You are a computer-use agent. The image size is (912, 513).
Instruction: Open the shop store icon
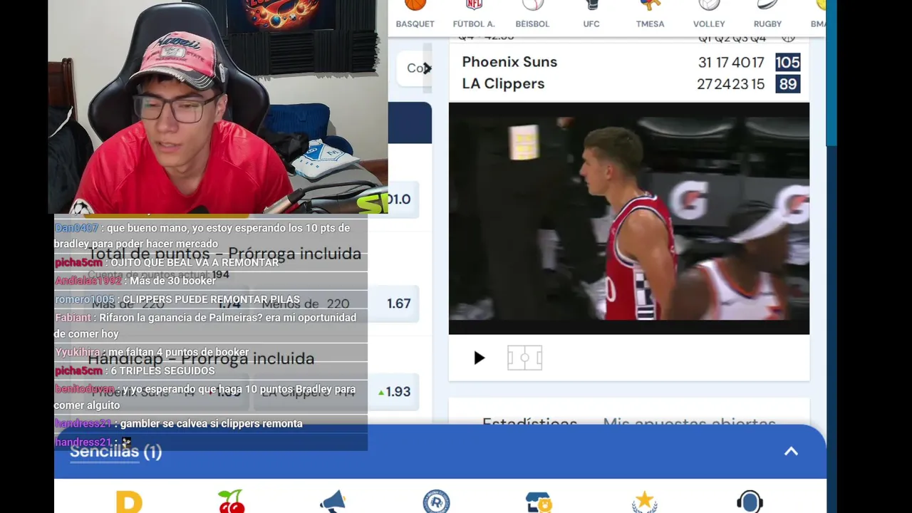(539, 502)
